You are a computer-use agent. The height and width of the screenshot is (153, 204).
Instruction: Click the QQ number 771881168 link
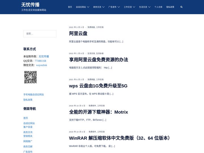point(40,61)
